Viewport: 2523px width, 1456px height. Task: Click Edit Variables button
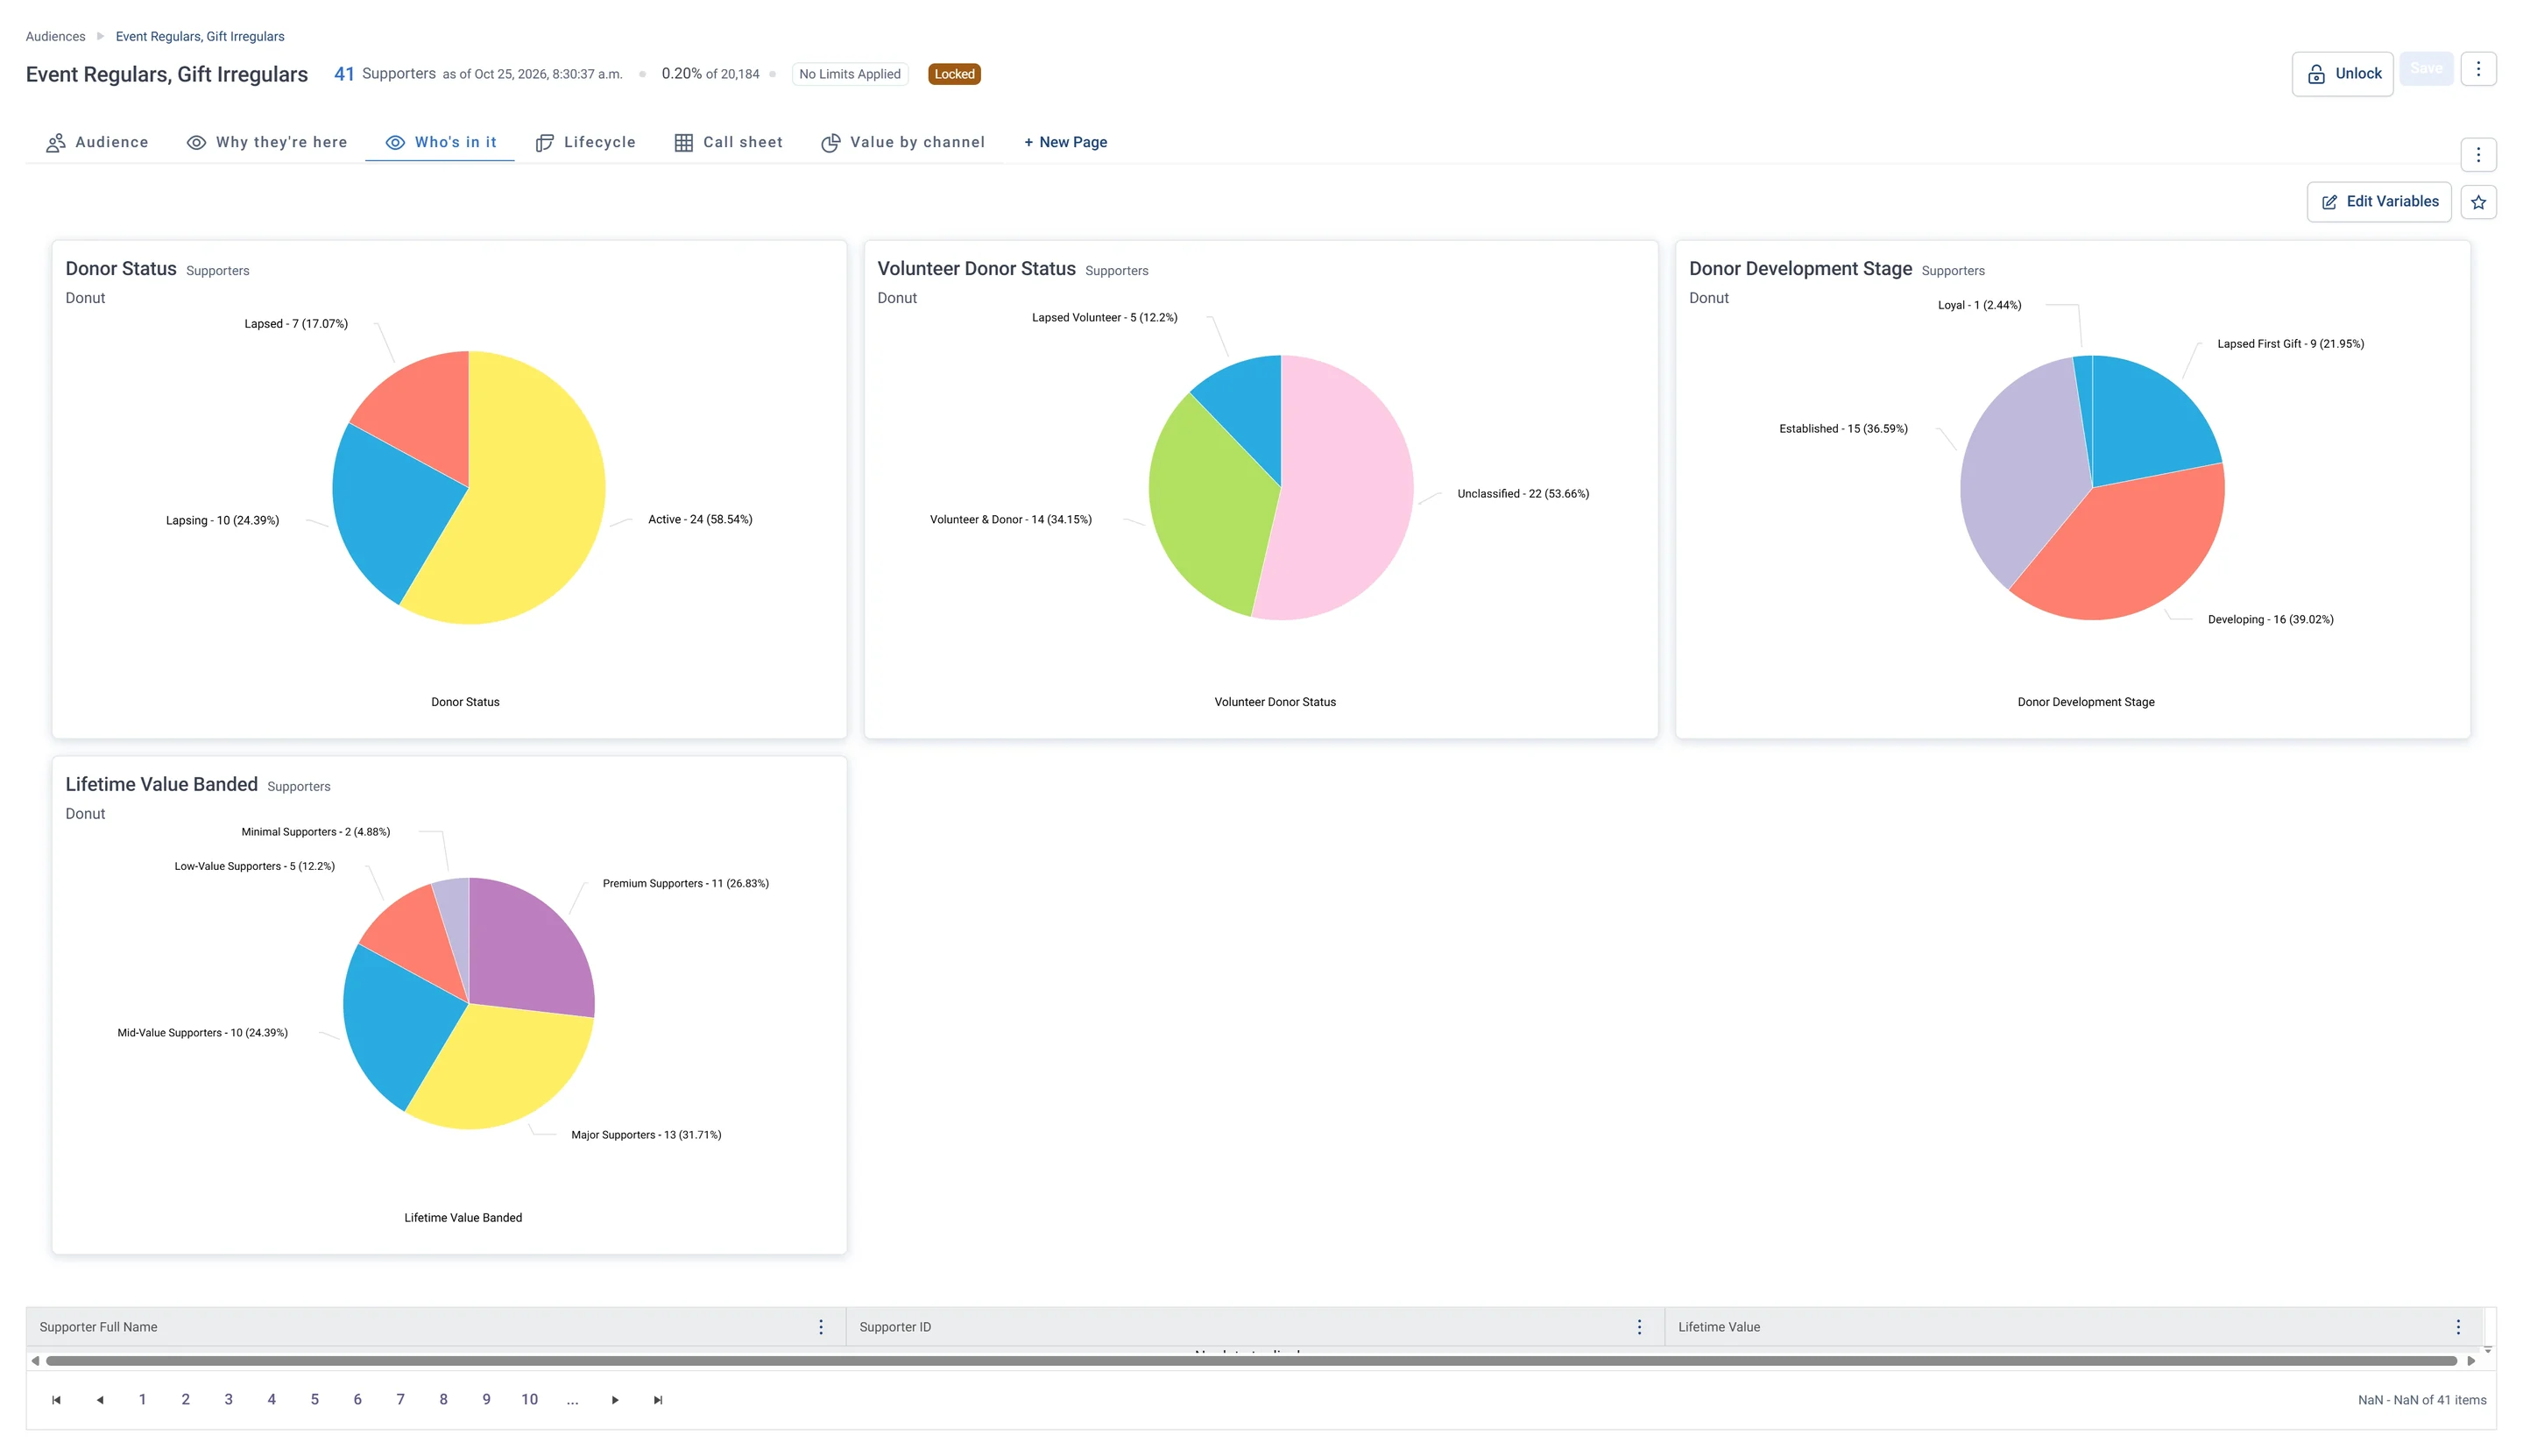pyautogui.click(x=2378, y=202)
